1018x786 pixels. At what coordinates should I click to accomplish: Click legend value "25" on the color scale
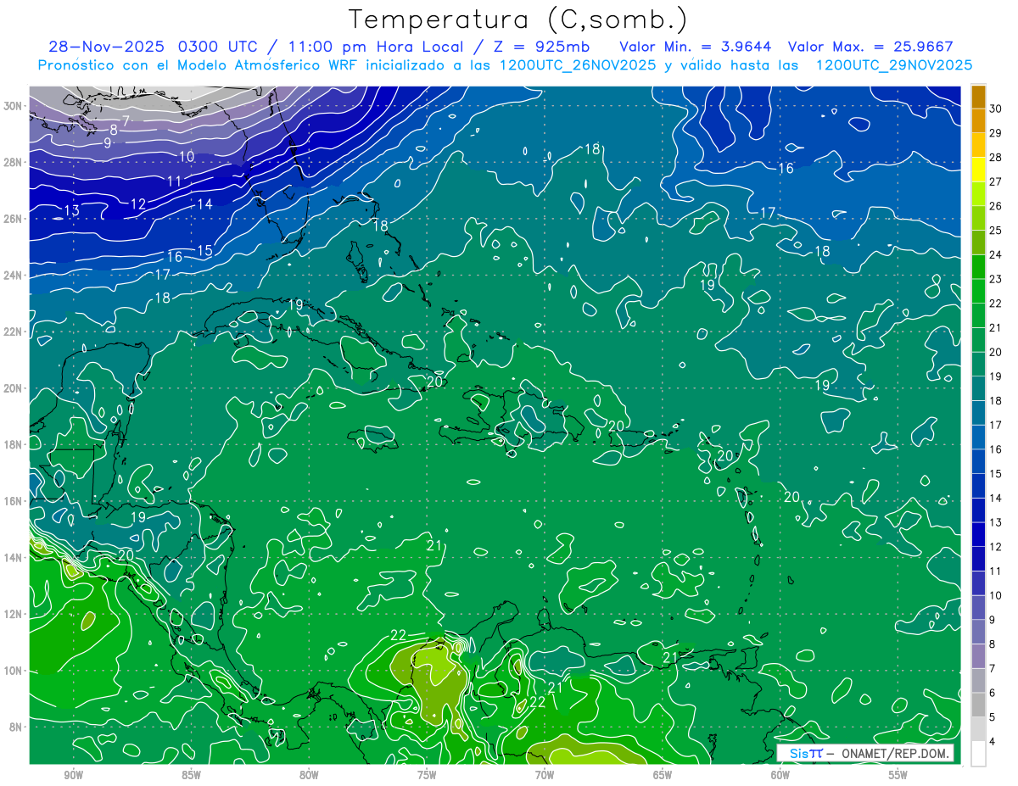996,231
